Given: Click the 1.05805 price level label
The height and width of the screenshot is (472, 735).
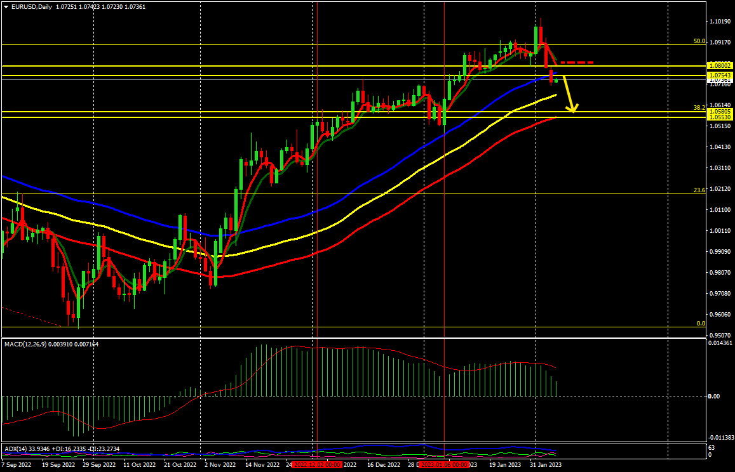Looking at the screenshot, I should (720, 112).
